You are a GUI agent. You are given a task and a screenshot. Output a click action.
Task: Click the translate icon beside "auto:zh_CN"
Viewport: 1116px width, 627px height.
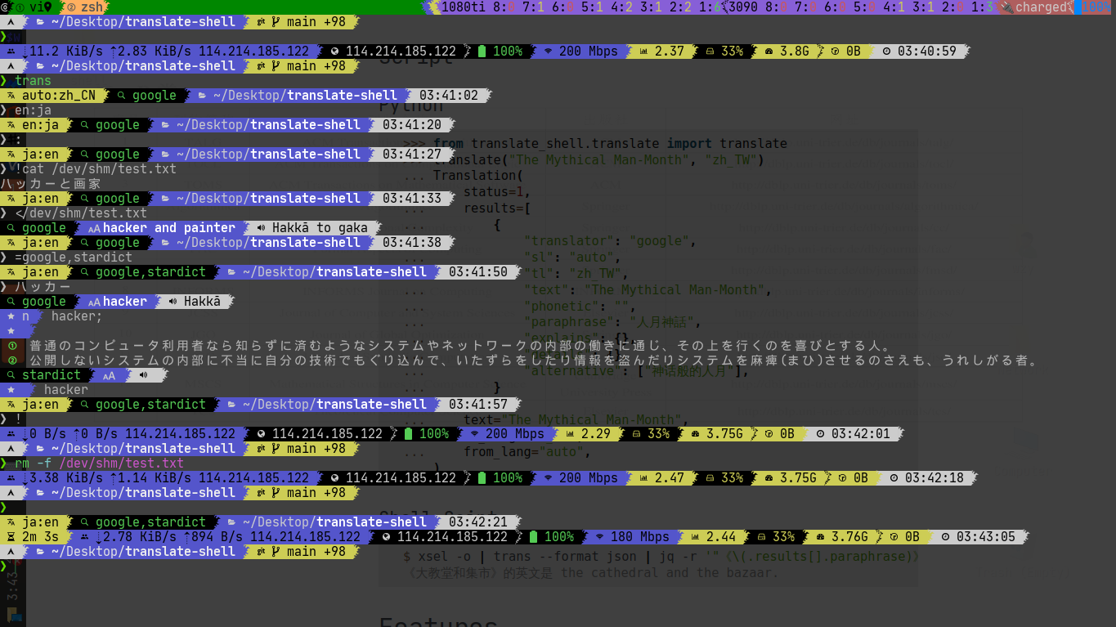[11, 95]
